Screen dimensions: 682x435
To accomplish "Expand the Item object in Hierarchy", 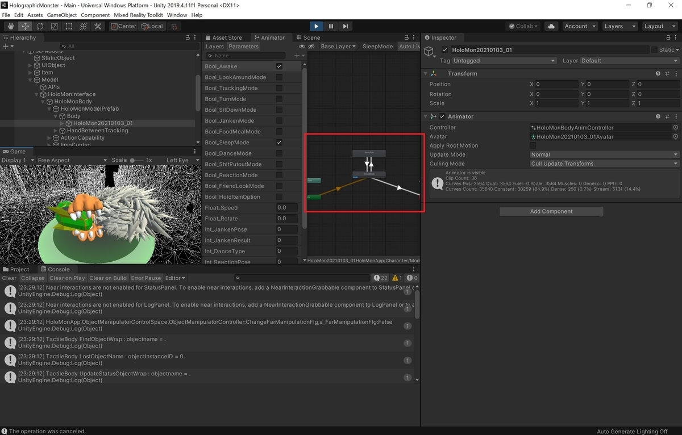I will 31,73.
